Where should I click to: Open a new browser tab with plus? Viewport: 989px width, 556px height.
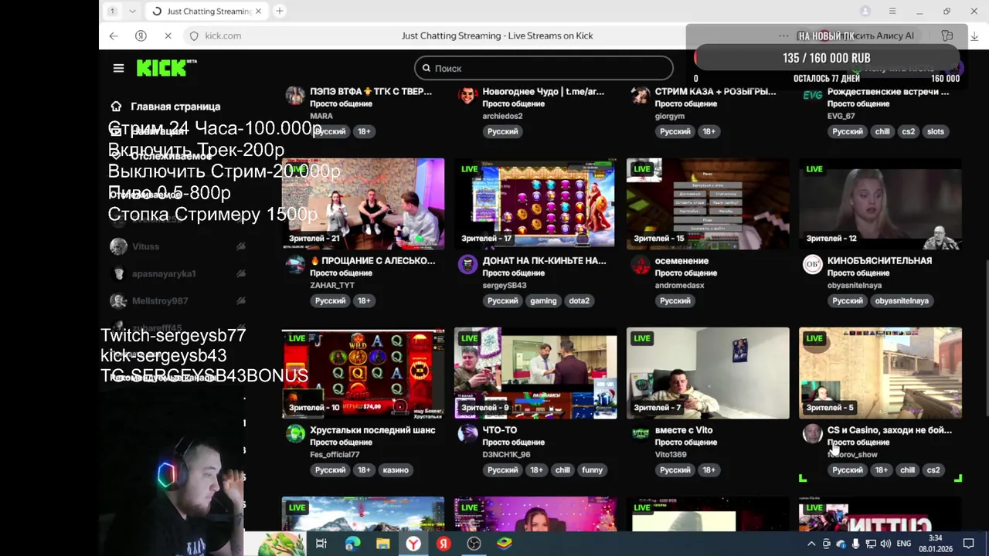click(x=279, y=11)
